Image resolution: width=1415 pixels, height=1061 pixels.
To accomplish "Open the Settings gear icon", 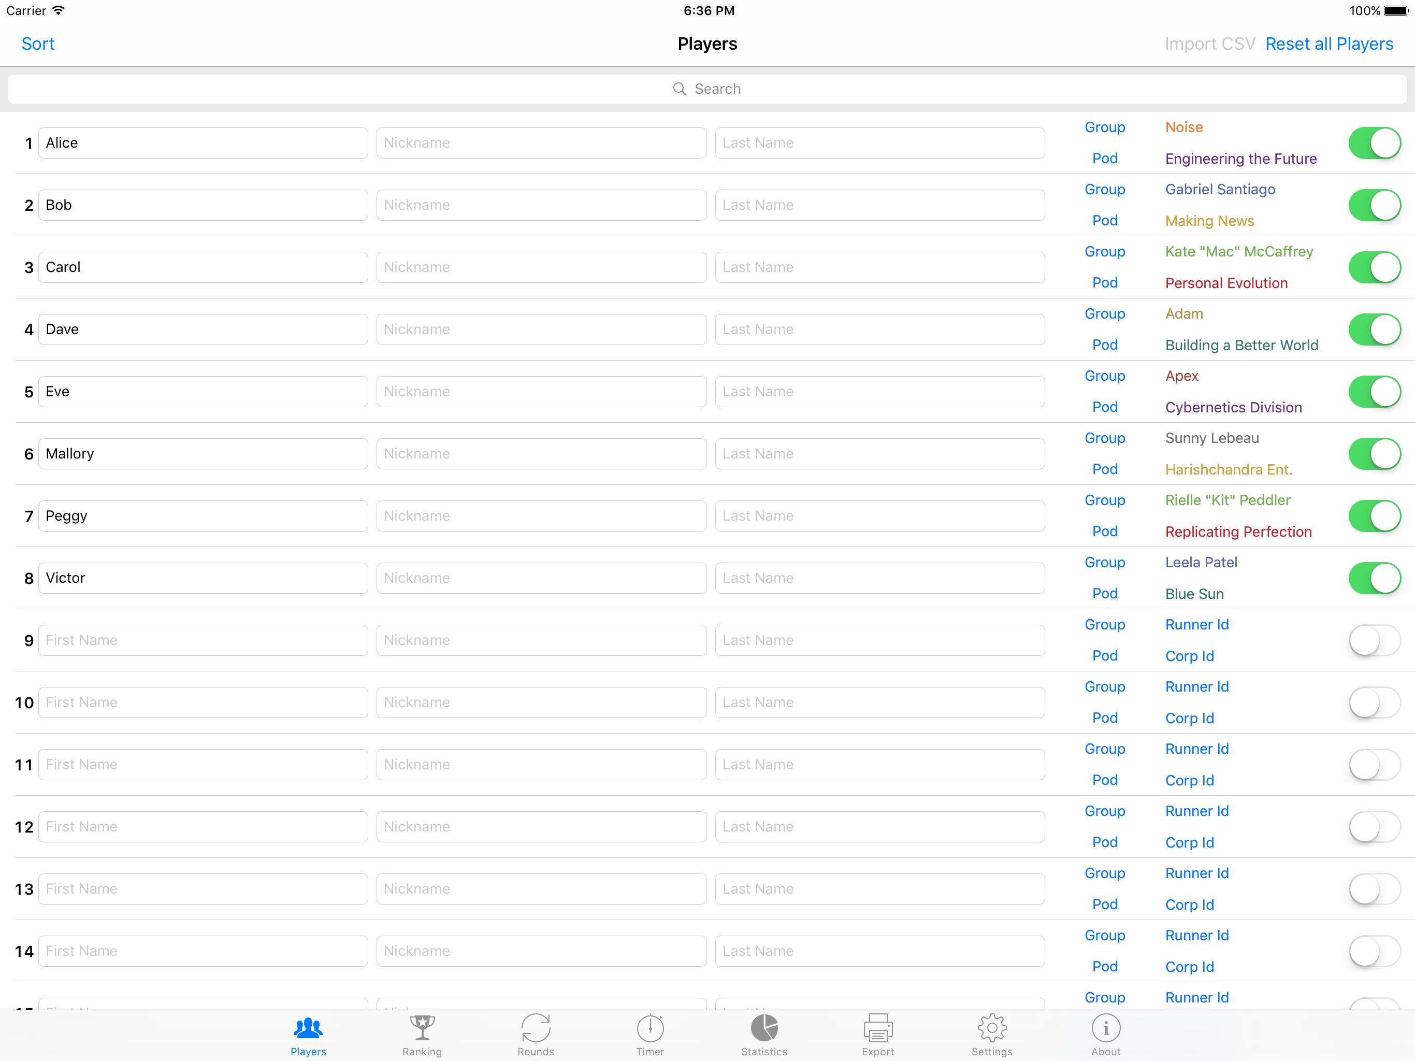I will (x=991, y=1034).
